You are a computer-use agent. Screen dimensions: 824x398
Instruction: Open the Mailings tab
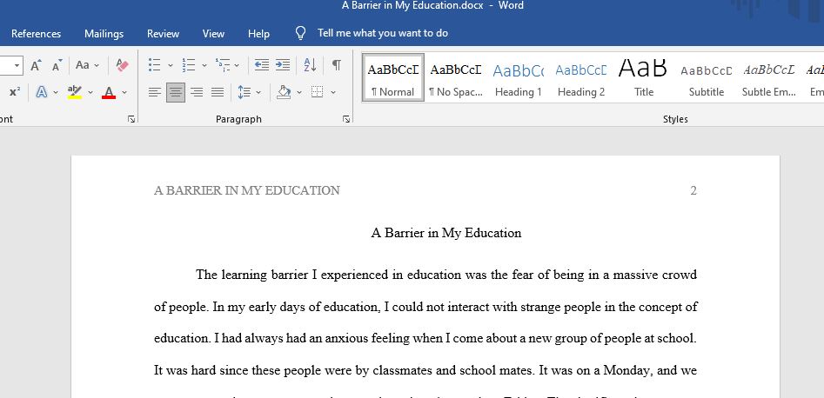(104, 34)
